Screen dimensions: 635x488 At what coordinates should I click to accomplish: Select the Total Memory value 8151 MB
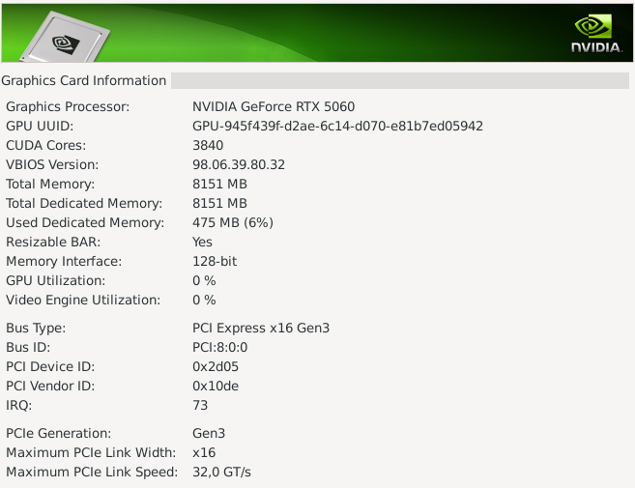(219, 185)
